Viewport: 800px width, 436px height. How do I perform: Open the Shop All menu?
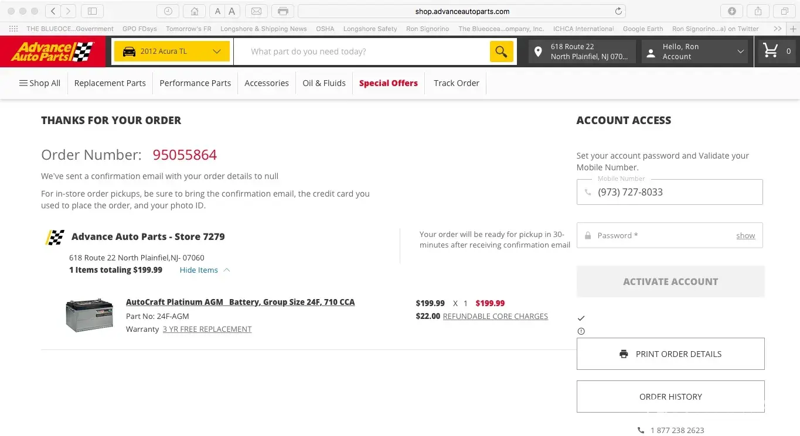coord(40,83)
